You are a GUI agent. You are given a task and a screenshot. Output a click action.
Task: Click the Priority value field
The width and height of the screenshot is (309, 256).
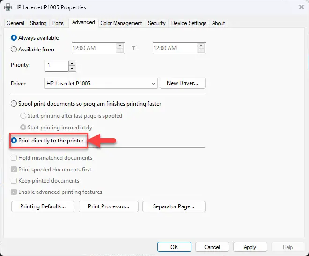[x=57, y=66]
